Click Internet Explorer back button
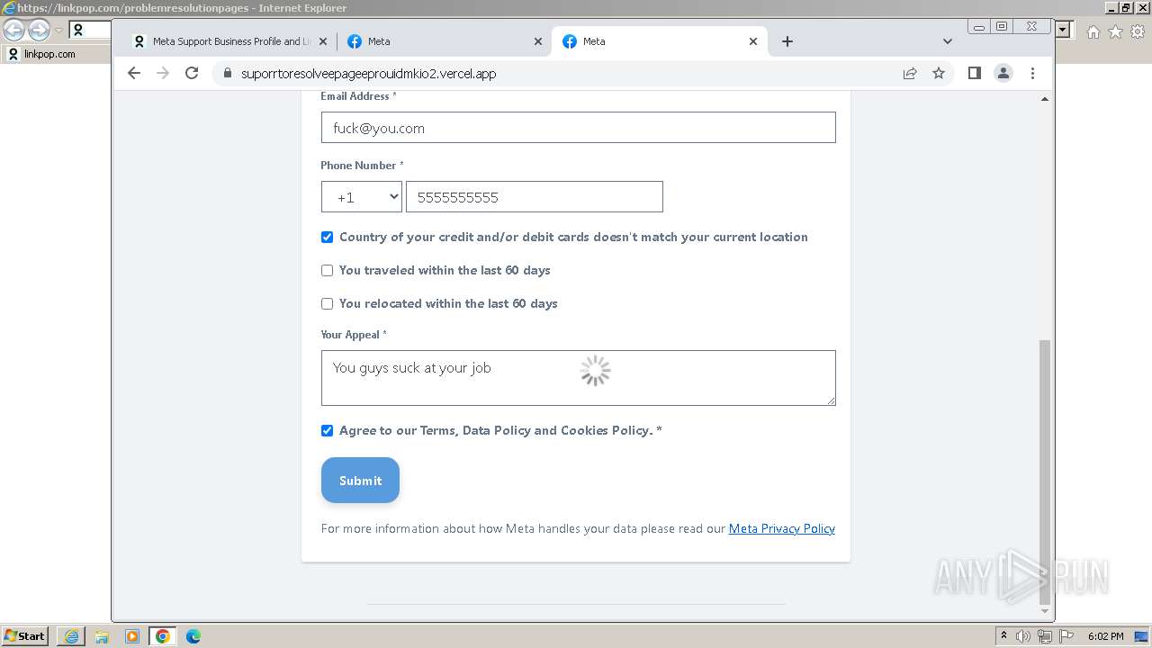1152x648 pixels. [14, 31]
